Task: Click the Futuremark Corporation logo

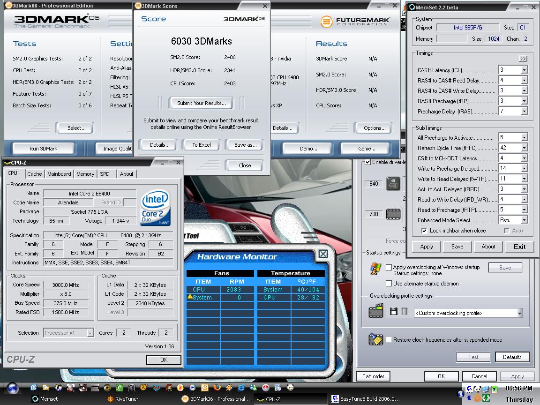Action: coord(354,21)
